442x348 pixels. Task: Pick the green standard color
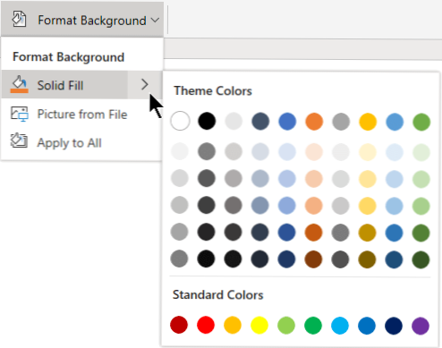[313, 326]
